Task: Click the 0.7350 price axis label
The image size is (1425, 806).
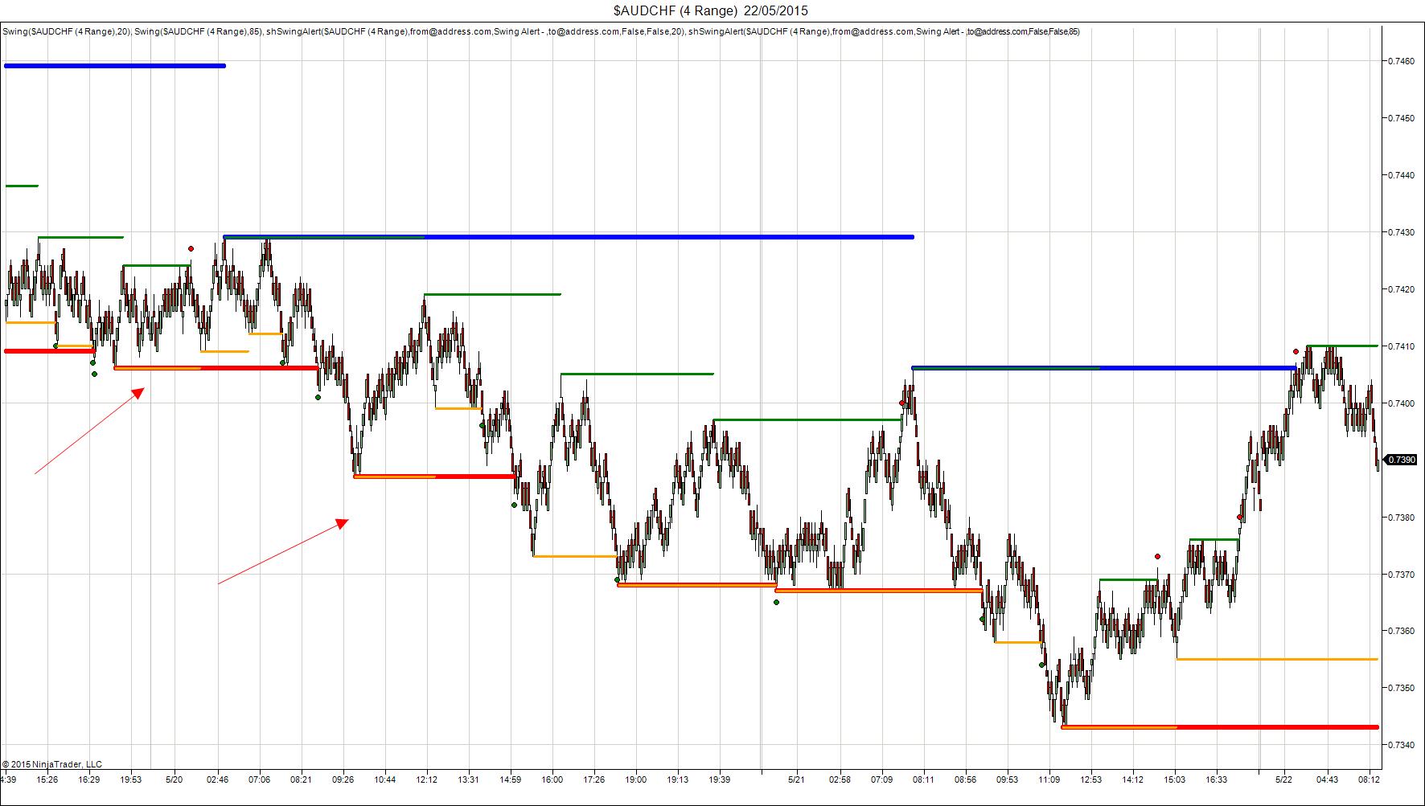Action: [1402, 688]
